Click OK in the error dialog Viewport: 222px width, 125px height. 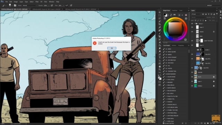(x=112, y=48)
